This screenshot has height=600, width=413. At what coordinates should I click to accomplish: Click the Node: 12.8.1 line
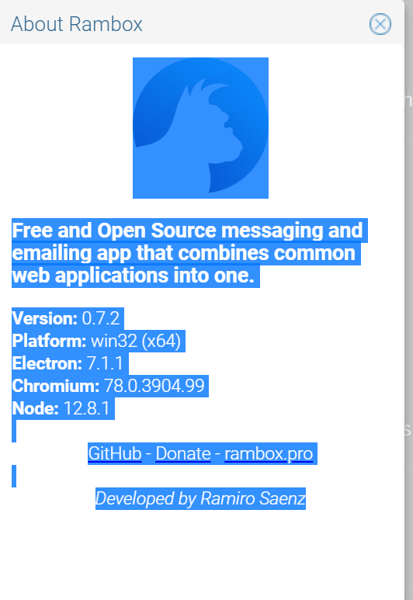61,408
